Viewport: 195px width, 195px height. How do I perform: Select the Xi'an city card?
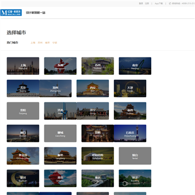coord(93,88)
